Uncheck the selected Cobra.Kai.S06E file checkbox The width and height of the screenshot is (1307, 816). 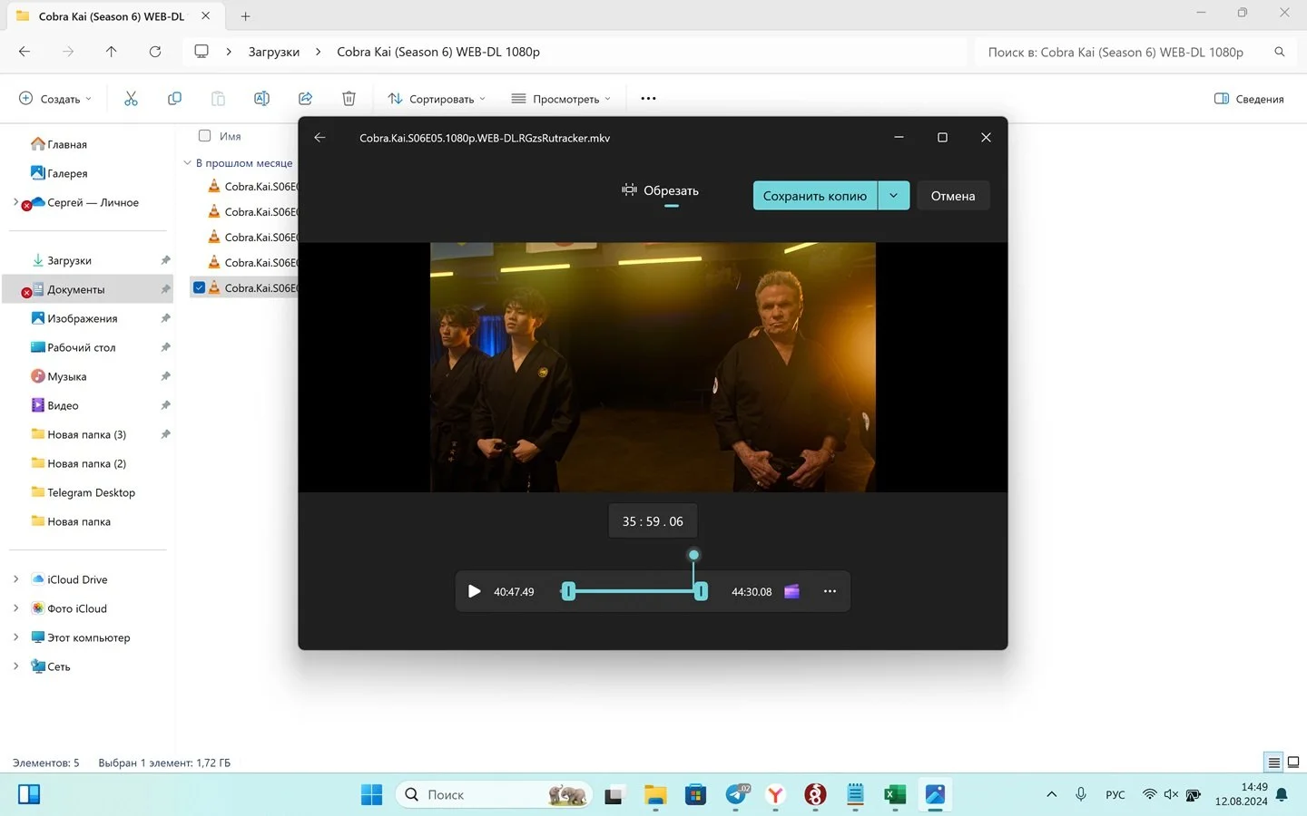(x=199, y=288)
